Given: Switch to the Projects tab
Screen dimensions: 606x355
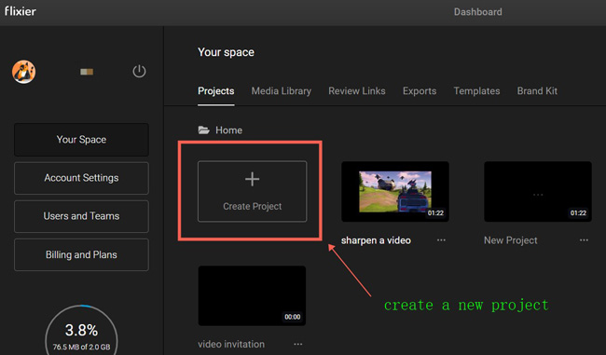Looking at the screenshot, I should (216, 91).
